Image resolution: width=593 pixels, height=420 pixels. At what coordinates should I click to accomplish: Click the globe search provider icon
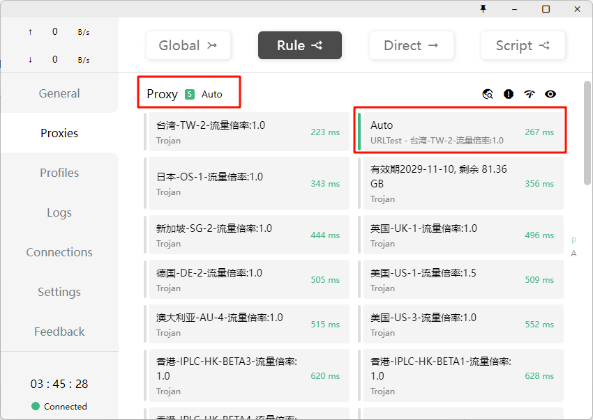coord(488,94)
